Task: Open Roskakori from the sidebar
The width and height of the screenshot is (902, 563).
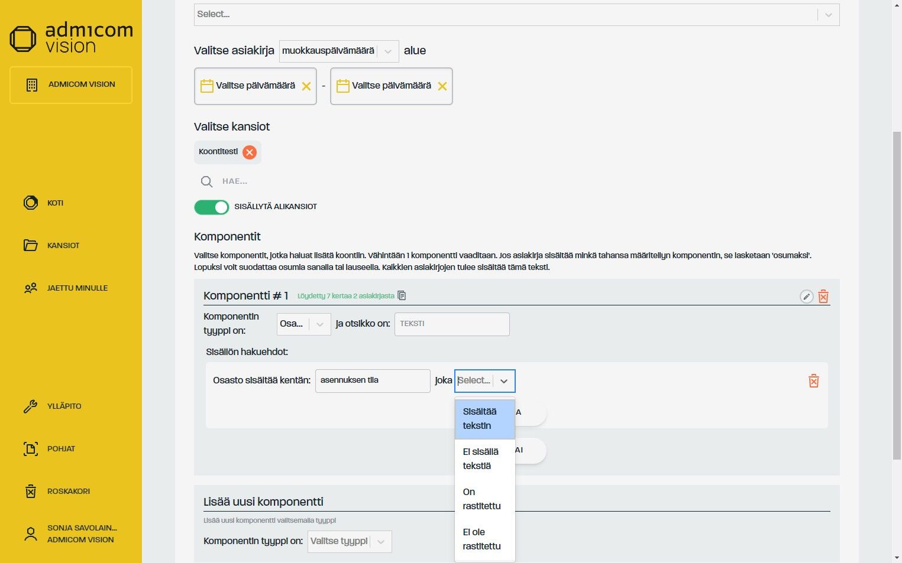Action: 68,492
